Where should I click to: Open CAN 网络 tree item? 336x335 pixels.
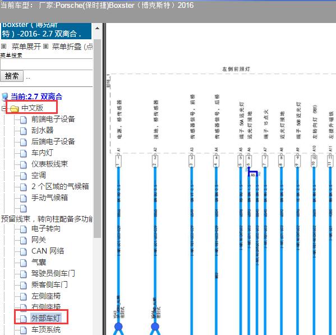(x=48, y=251)
